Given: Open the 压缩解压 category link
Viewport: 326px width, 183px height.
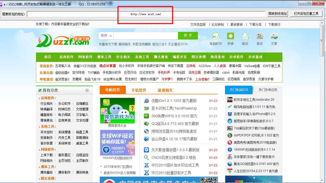Looking at the screenshot, I should [x=82, y=103].
